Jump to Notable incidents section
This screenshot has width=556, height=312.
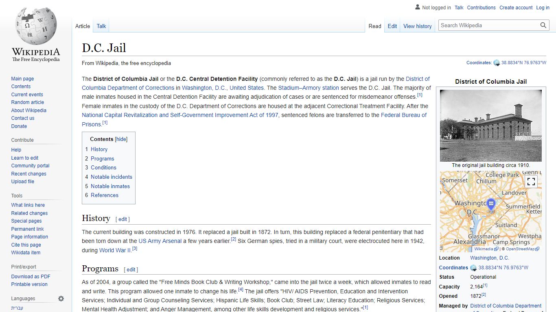tap(112, 177)
